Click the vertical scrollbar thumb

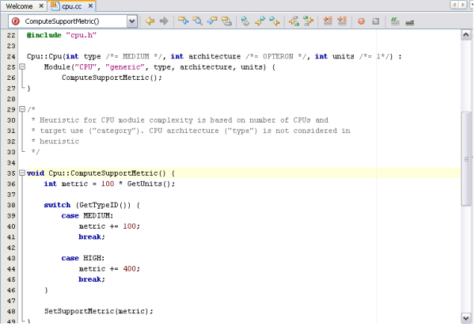tap(466, 159)
